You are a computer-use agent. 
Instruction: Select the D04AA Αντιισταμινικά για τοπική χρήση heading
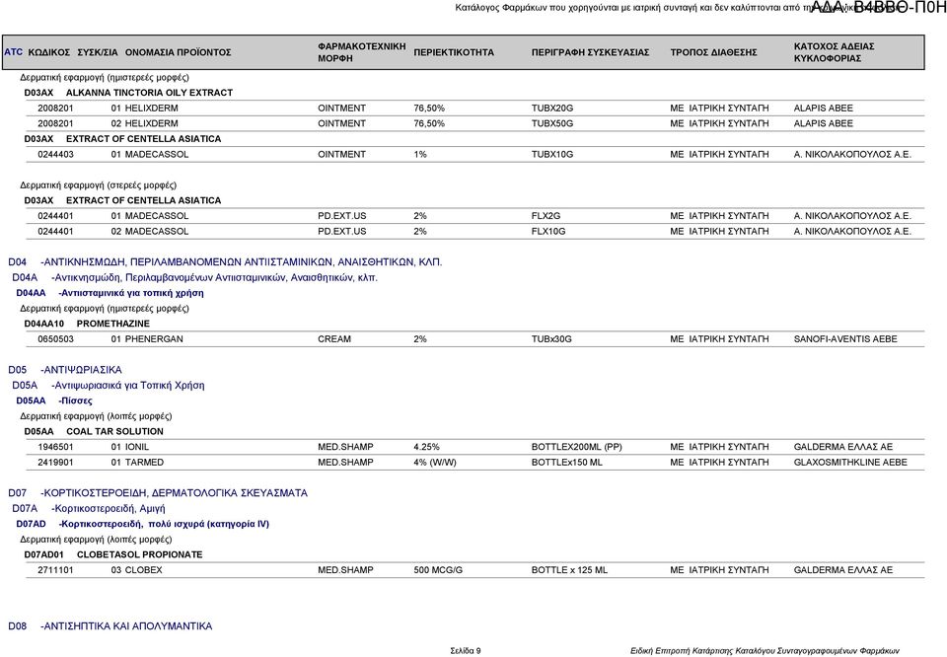click(109, 293)
